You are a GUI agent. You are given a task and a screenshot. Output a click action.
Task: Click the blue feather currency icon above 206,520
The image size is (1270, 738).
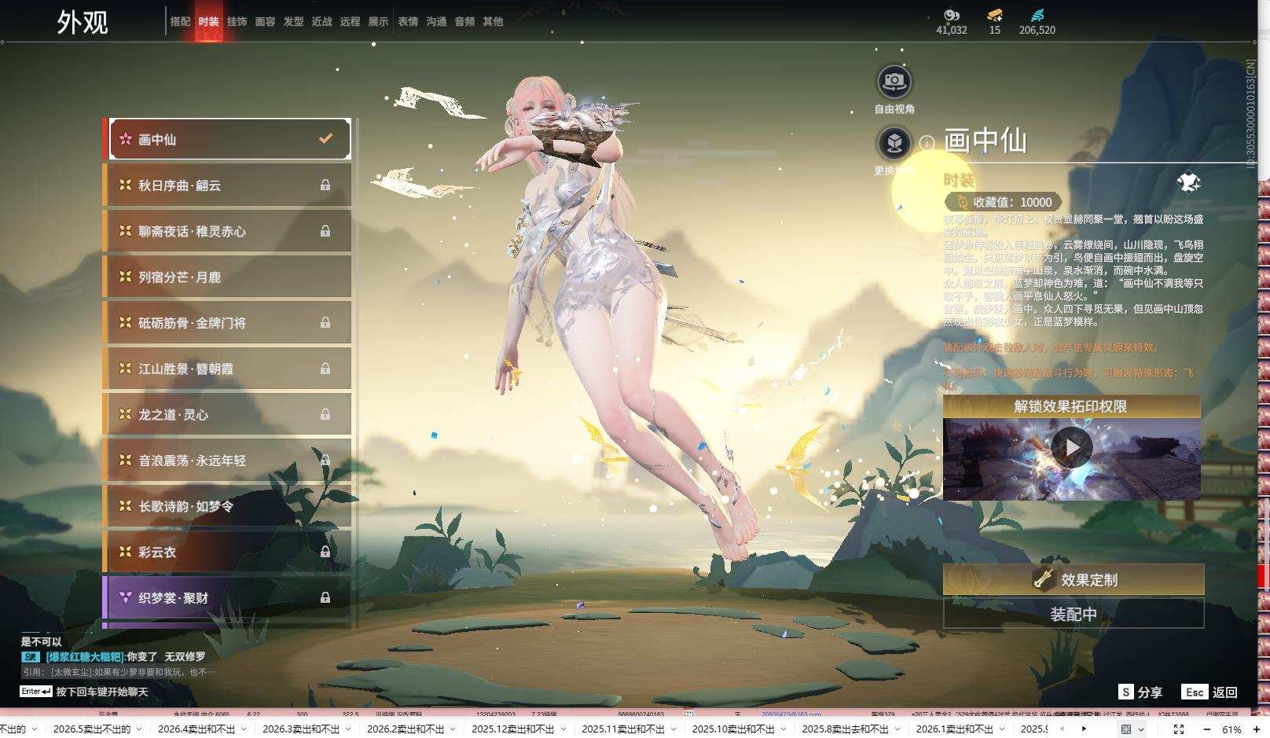pos(1037,15)
